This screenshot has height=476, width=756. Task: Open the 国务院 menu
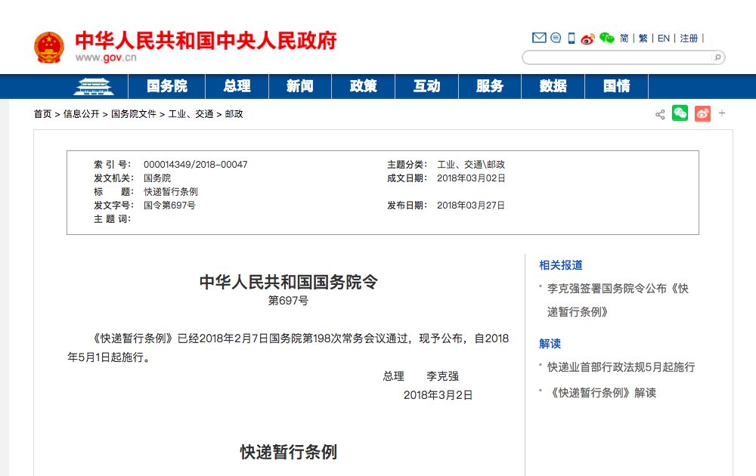point(167,86)
